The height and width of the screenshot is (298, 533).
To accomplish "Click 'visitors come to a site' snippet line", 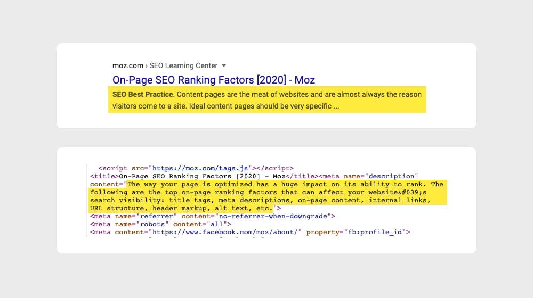I will point(225,106).
